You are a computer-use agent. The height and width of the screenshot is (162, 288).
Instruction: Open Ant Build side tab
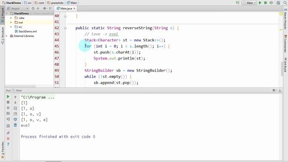pos(285,65)
